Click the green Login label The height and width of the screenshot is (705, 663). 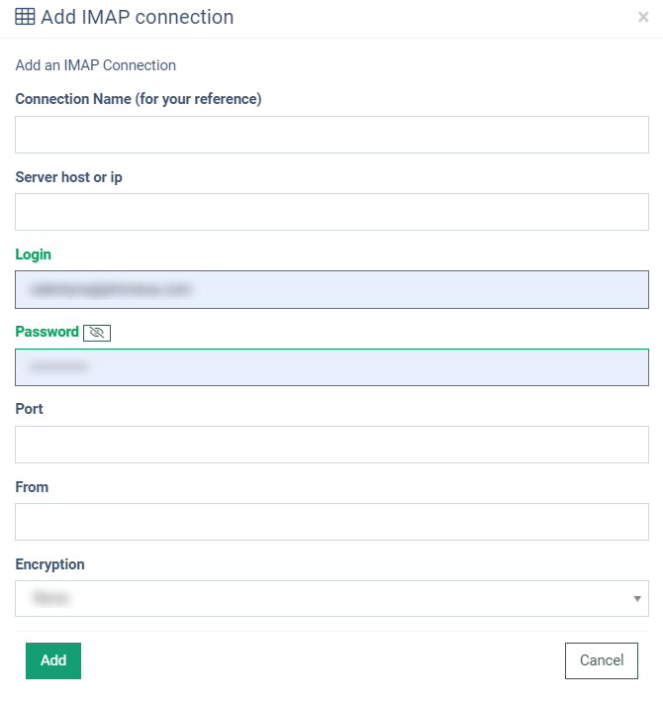pyautogui.click(x=34, y=254)
